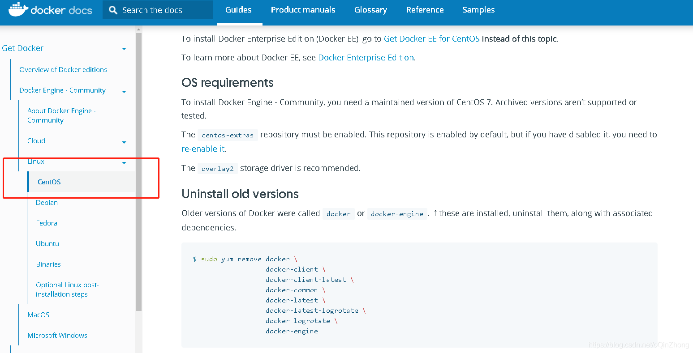Viewport: 693px width, 353px height.
Task: Click the docker inline code label
Action: pyautogui.click(x=338, y=214)
